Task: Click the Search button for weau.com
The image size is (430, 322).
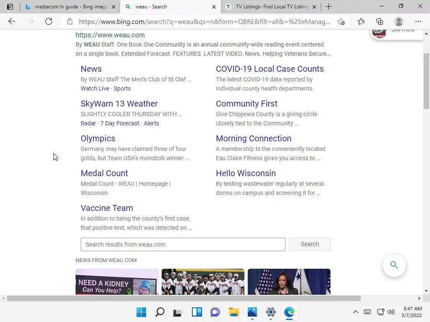Action: tap(309, 244)
